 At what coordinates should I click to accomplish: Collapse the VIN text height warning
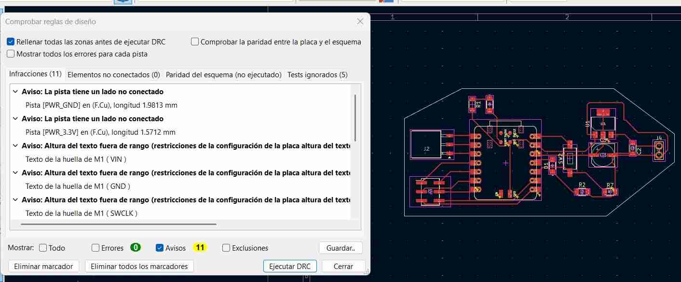tap(15, 145)
